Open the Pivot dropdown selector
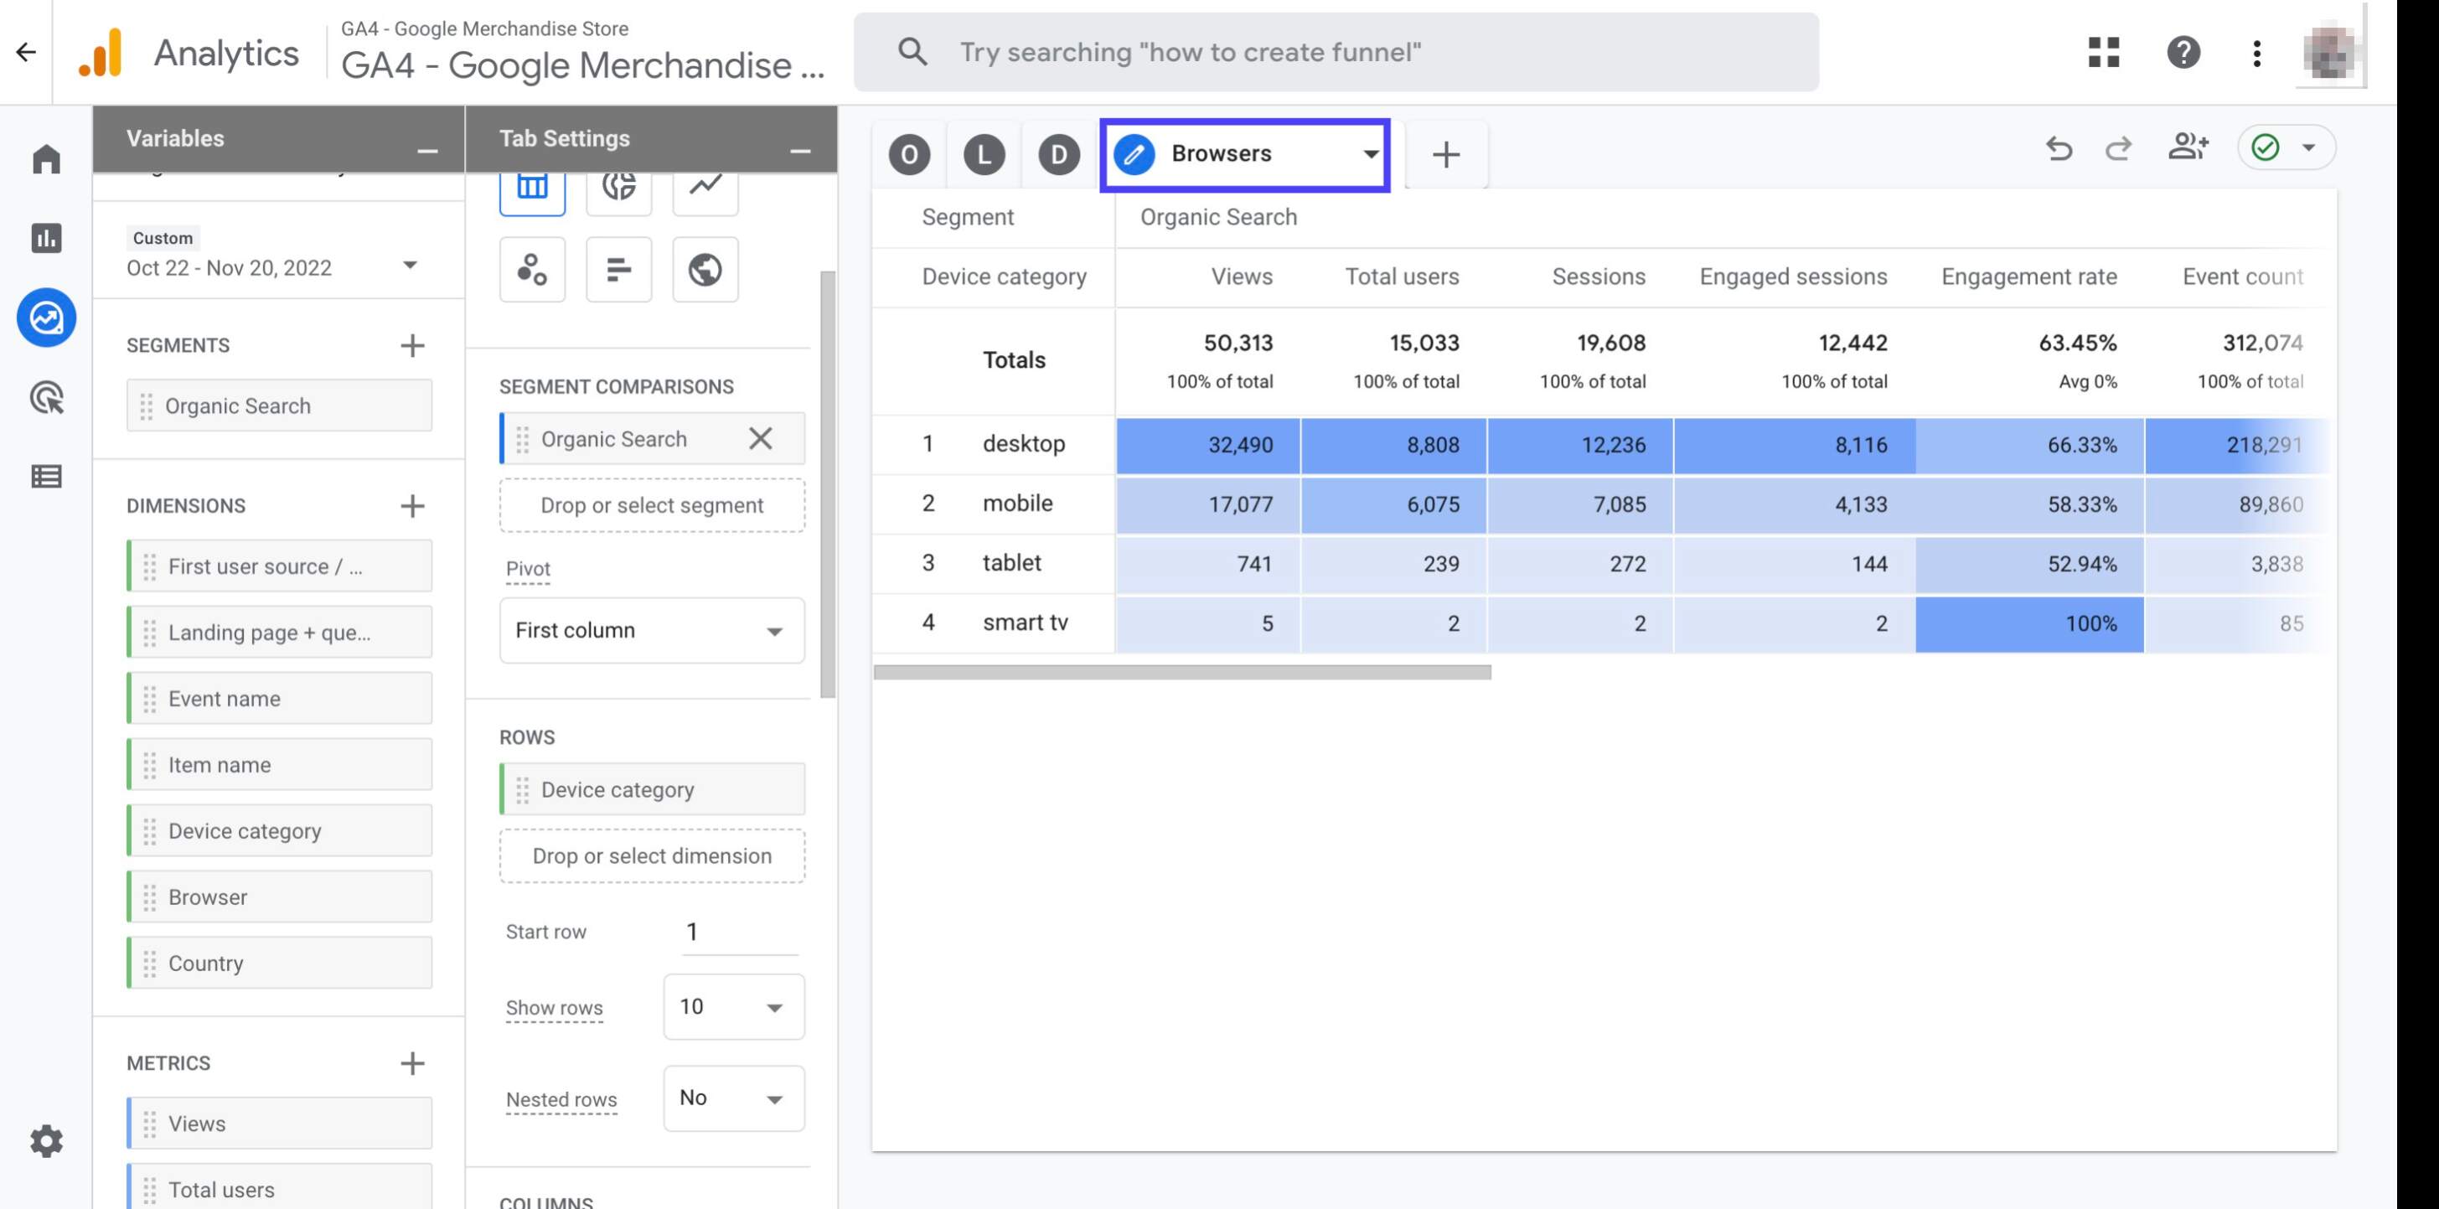2439x1209 pixels. [647, 628]
